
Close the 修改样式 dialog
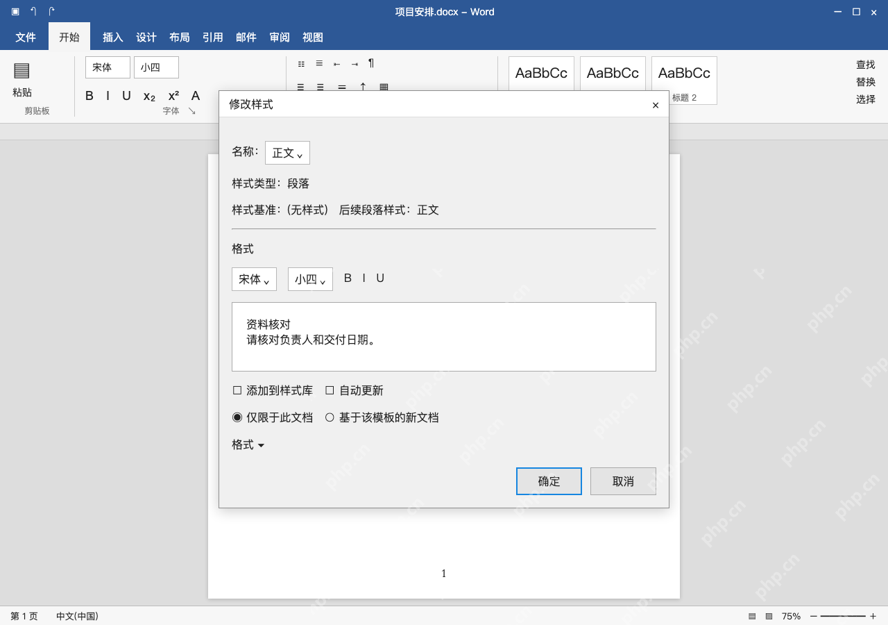point(656,106)
